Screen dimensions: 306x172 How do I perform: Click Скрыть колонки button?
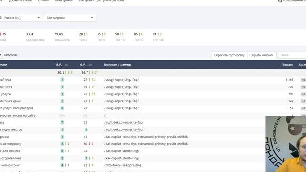point(262,55)
